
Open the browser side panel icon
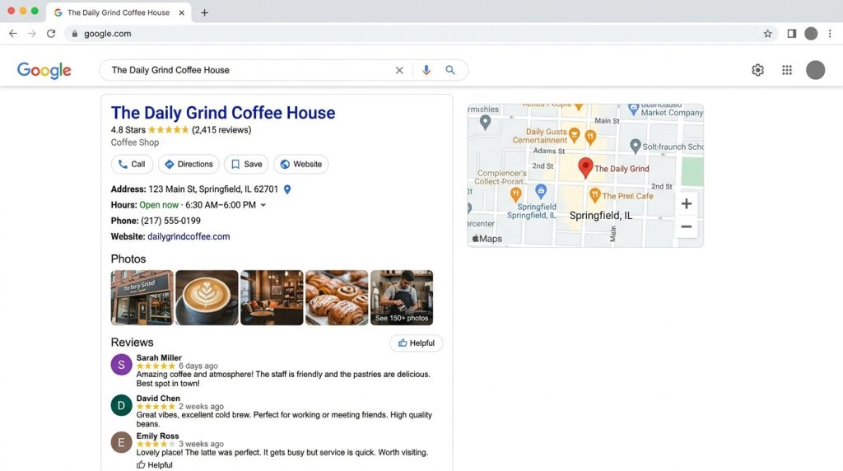coord(791,33)
